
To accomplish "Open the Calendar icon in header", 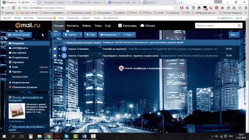I will [120, 25].
